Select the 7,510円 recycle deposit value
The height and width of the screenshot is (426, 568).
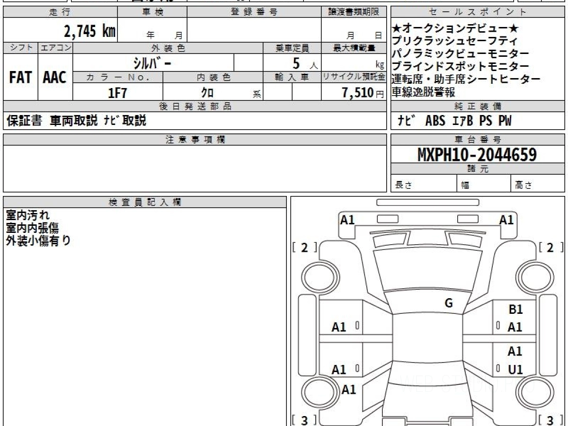363,93
